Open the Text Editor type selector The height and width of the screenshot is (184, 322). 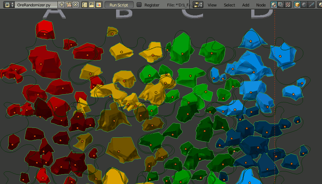9,5
